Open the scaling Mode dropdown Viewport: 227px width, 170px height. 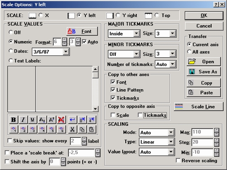click(x=171, y=133)
